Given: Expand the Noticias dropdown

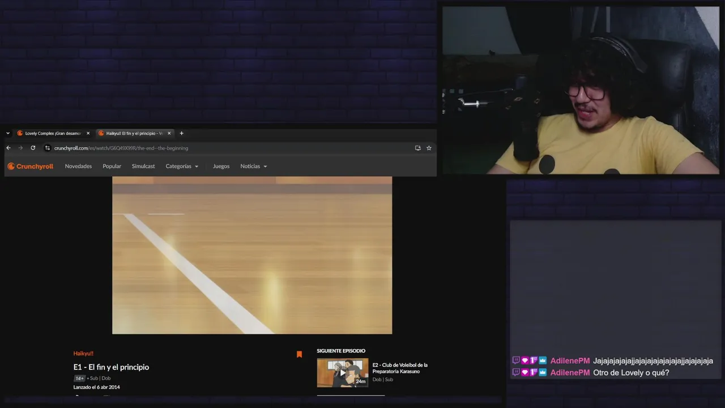Looking at the screenshot, I should pos(253,166).
